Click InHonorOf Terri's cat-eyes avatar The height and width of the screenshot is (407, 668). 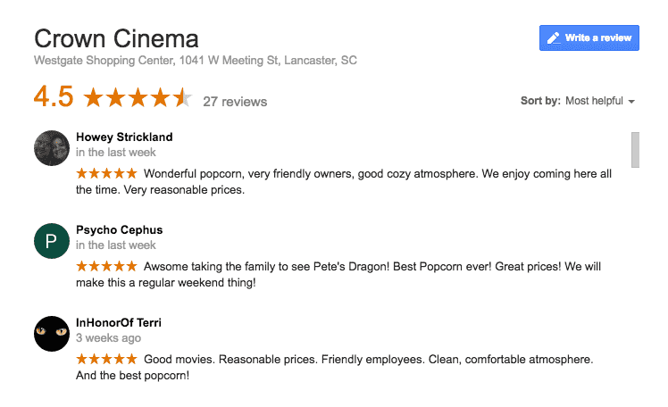[x=52, y=333]
